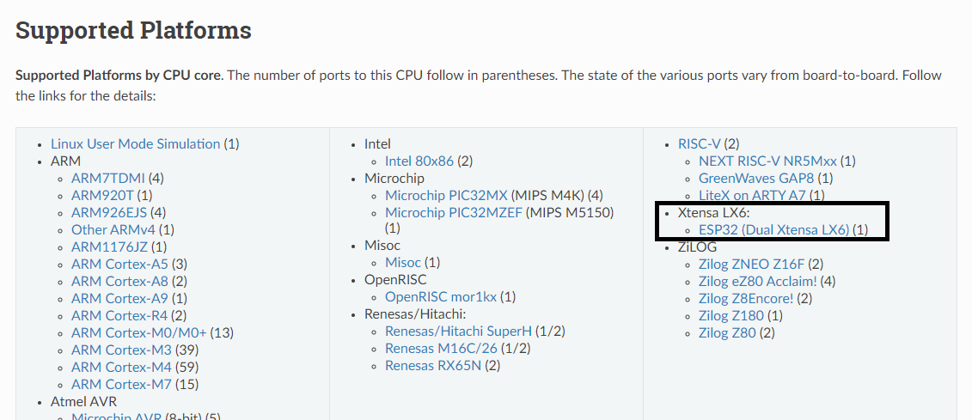Open the ARM Cortex-M4 platform link
The width and height of the screenshot is (972, 420).
click(121, 367)
